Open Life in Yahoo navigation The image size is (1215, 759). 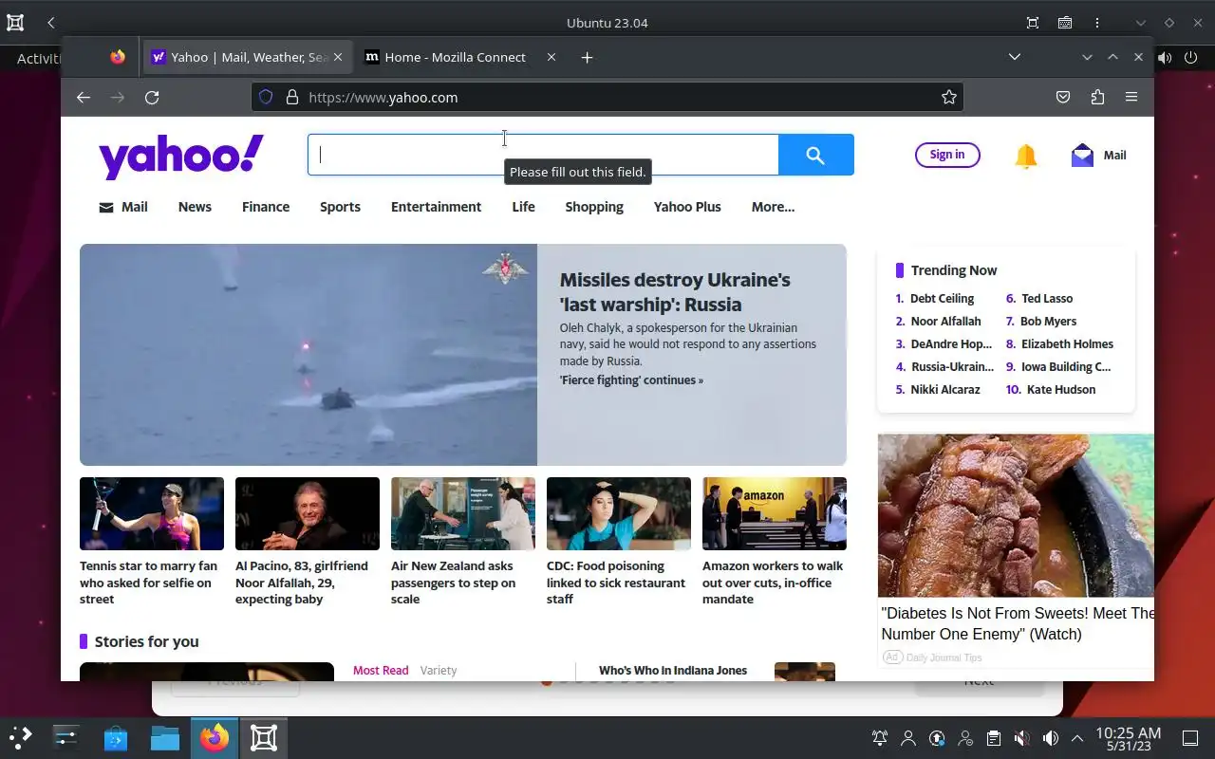523,207
